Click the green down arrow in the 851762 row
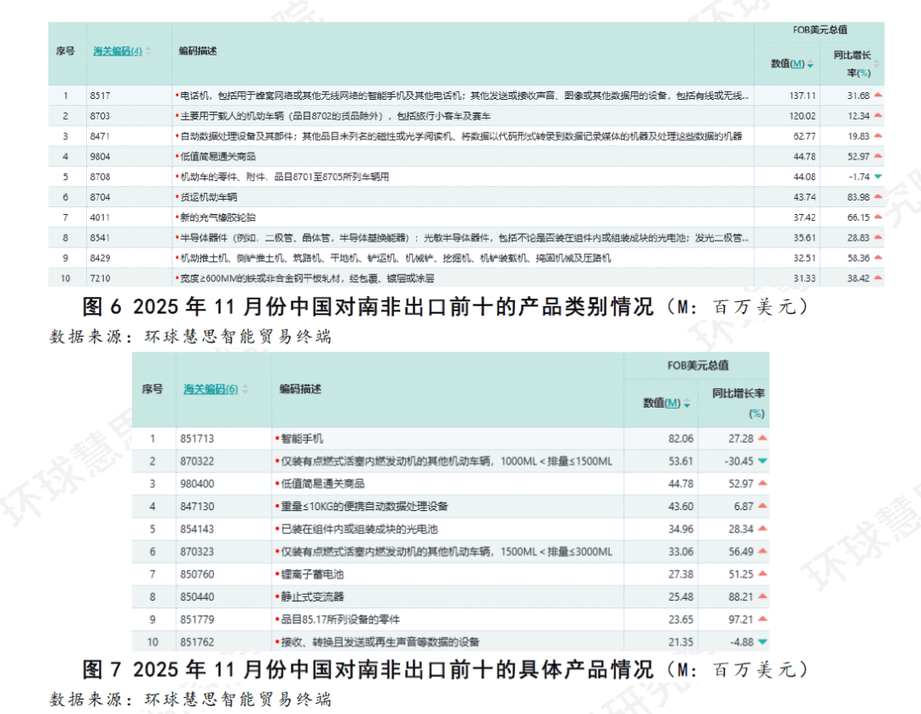 point(762,641)
